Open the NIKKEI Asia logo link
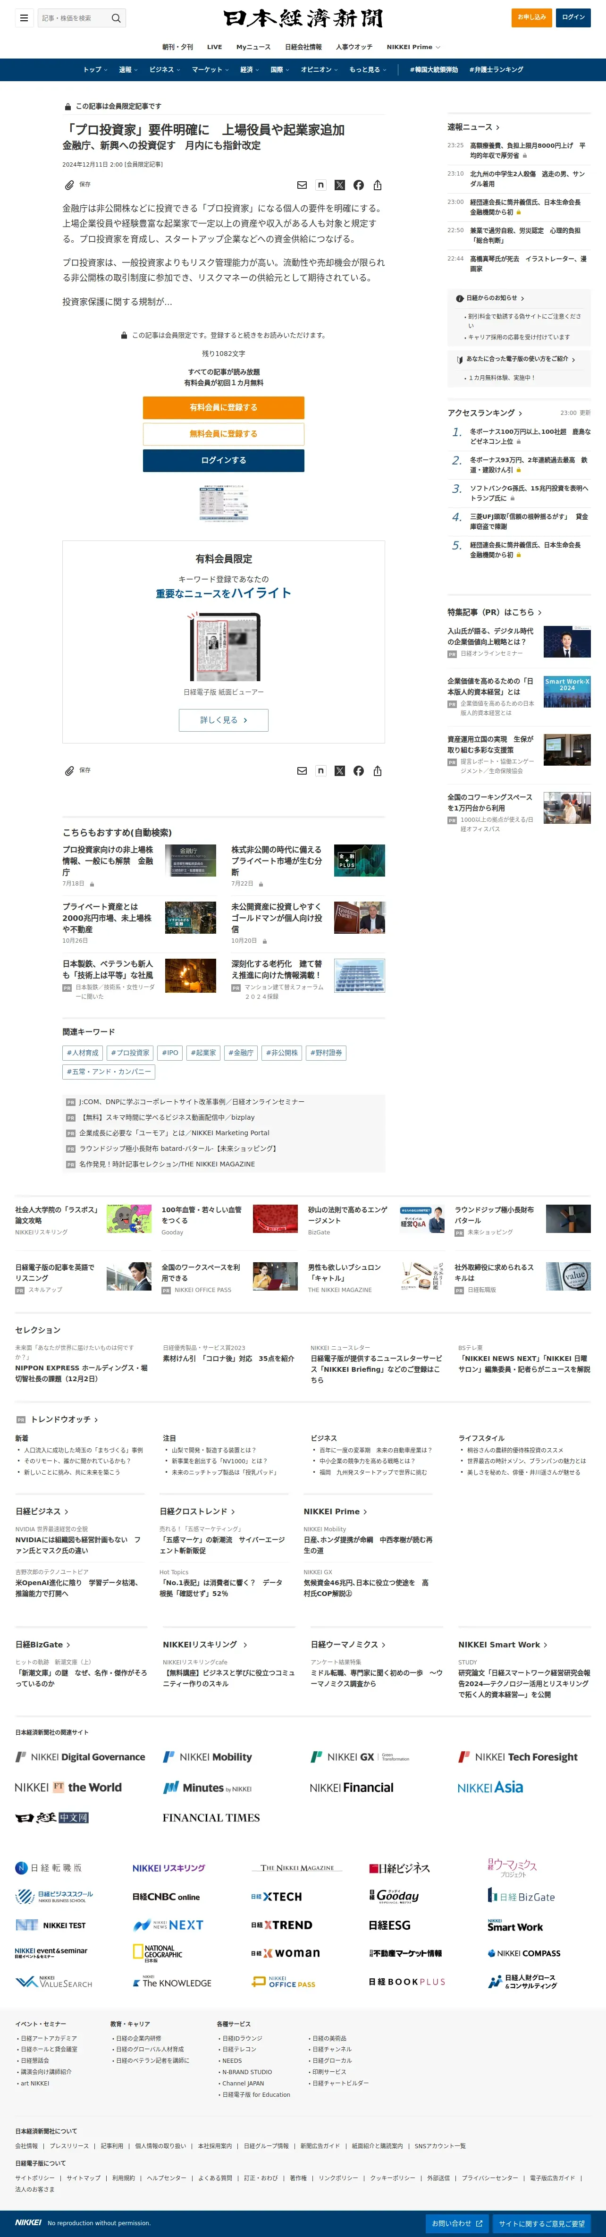The height and width of the screenshot is (2237, 606). pyautogui.click(x=490, y=1787)
